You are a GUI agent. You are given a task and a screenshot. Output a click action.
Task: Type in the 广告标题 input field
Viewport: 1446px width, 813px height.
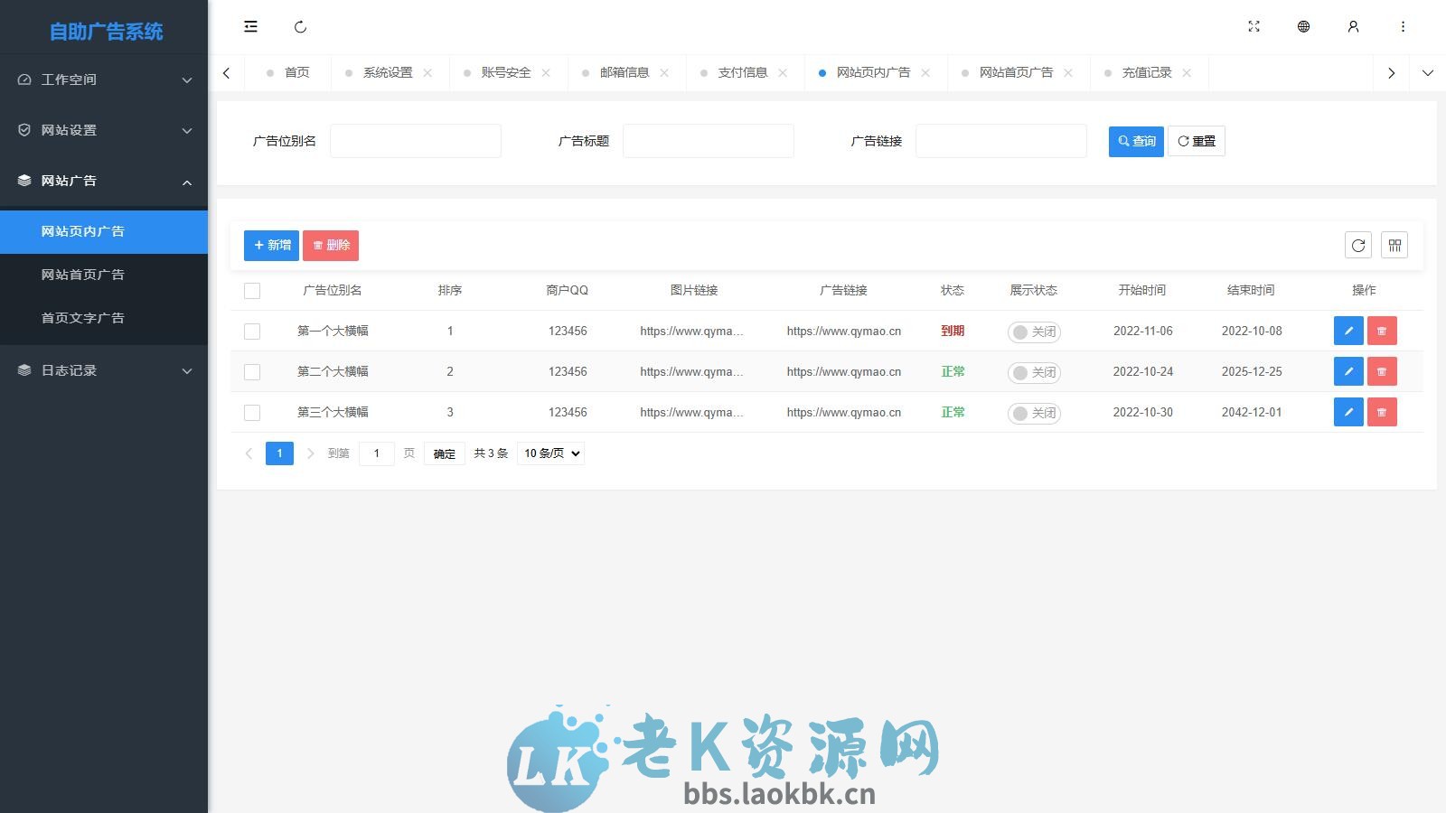[x=709, y=140]
